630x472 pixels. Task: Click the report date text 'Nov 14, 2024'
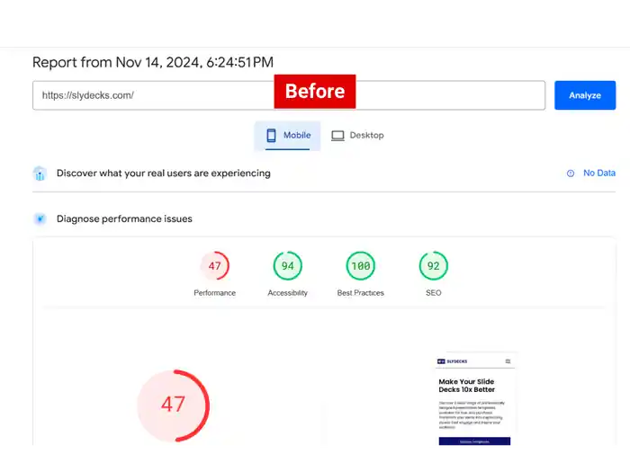pyautogui.click(x=158, y=63)
